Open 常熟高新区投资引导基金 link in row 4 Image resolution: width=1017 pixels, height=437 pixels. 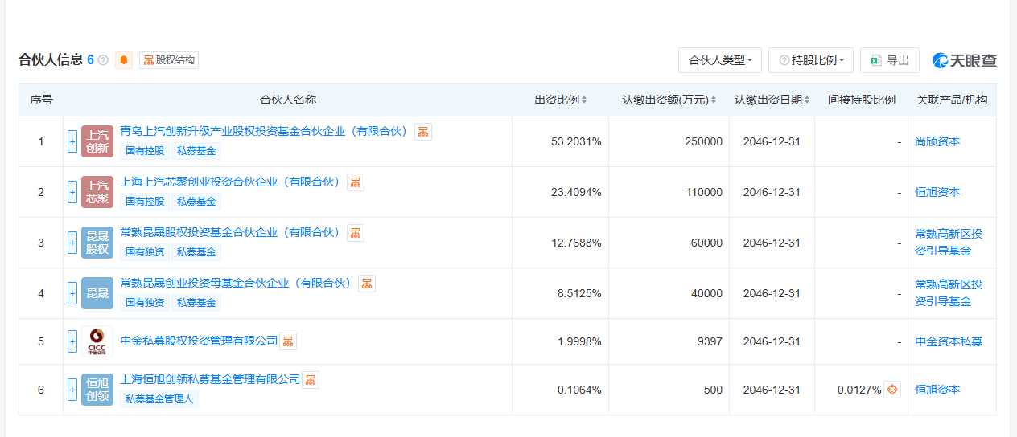[949, 293]
